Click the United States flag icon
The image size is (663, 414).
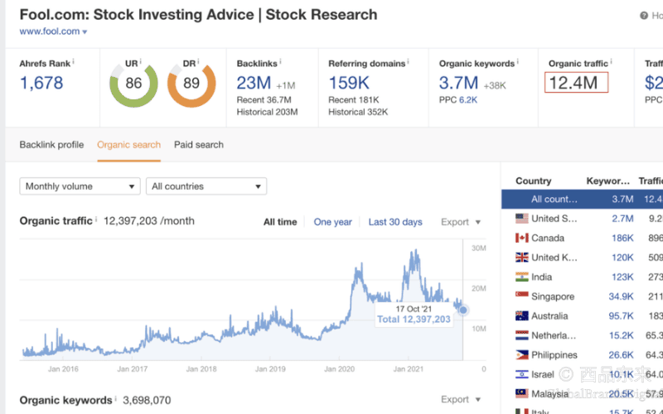(x=522, y=219)
